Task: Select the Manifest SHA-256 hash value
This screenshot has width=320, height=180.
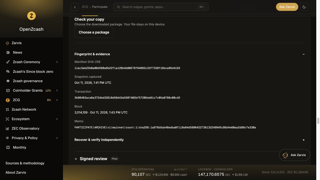Action: (127, 68)
